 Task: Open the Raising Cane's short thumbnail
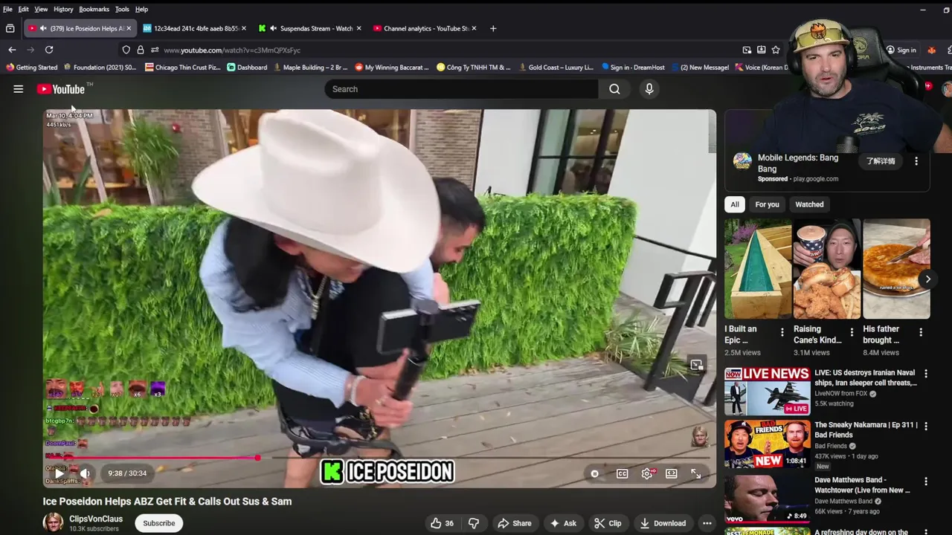[x=826, y=269]
